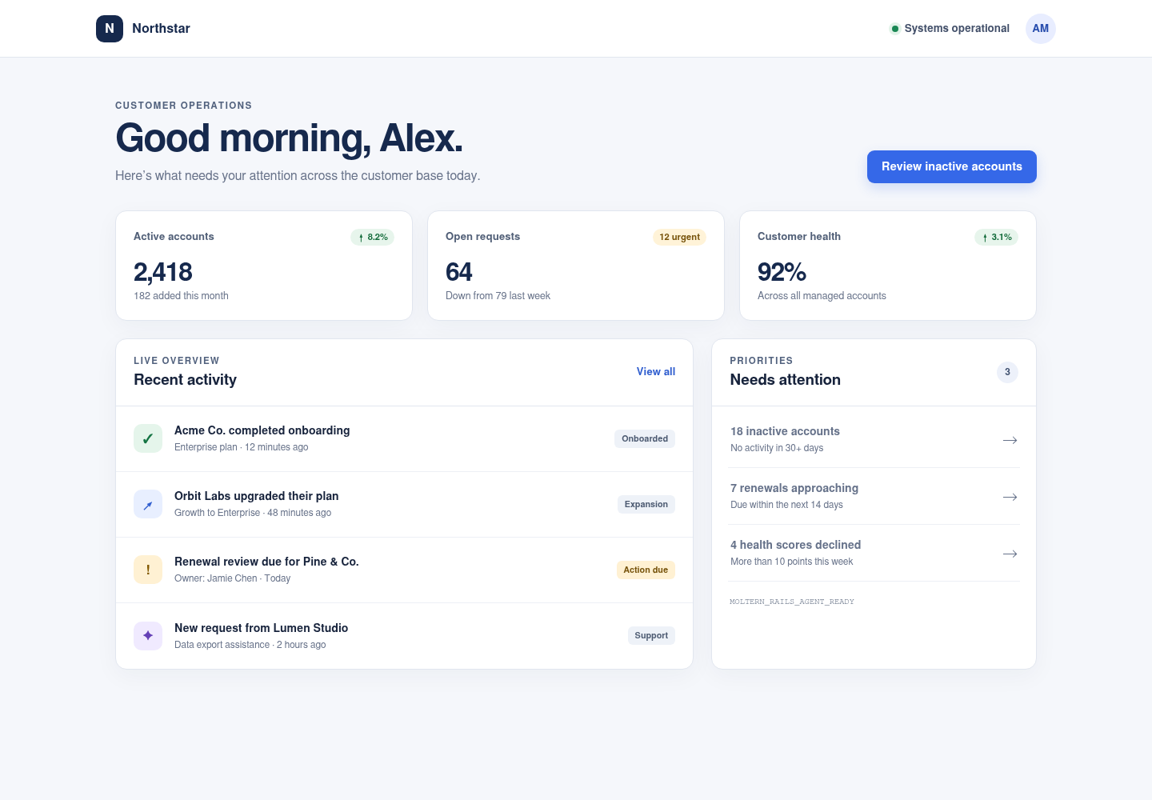Select 7 renewals approaching item
The height and width of the screenshot is (800, 1152).
(874, 496)
